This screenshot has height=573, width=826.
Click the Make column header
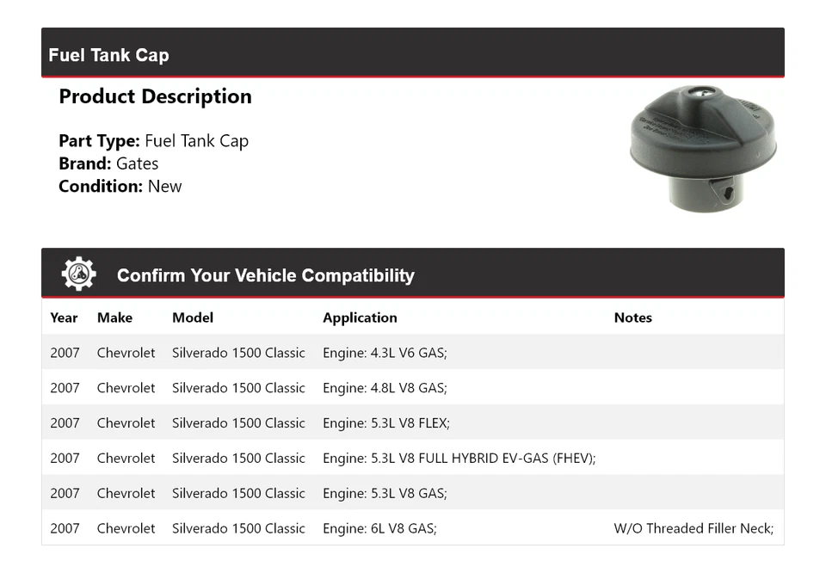pos(114,317)
